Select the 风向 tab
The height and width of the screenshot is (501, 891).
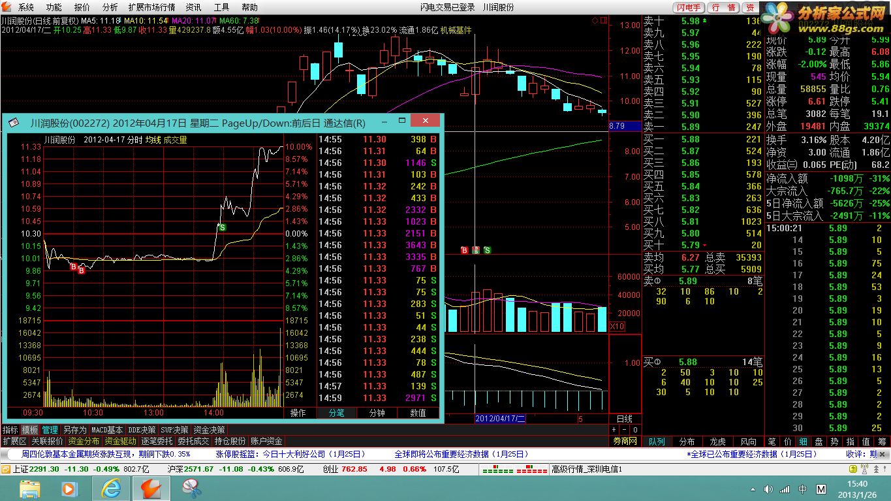coord(749,442)
